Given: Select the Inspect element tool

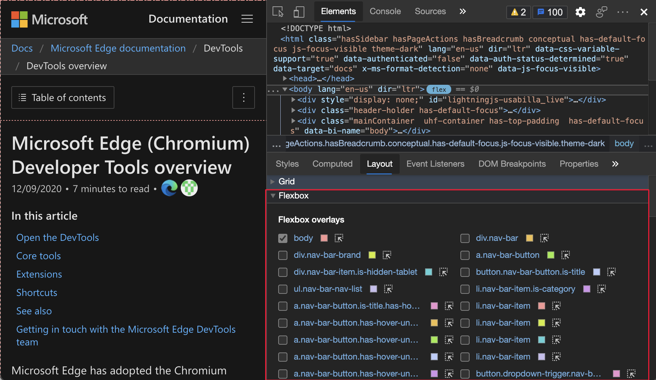Looking at the screenshot, I should click(278, 12).
